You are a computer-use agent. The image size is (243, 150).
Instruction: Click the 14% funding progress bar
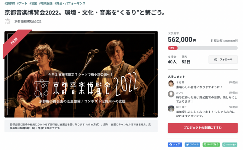point(202,48)
